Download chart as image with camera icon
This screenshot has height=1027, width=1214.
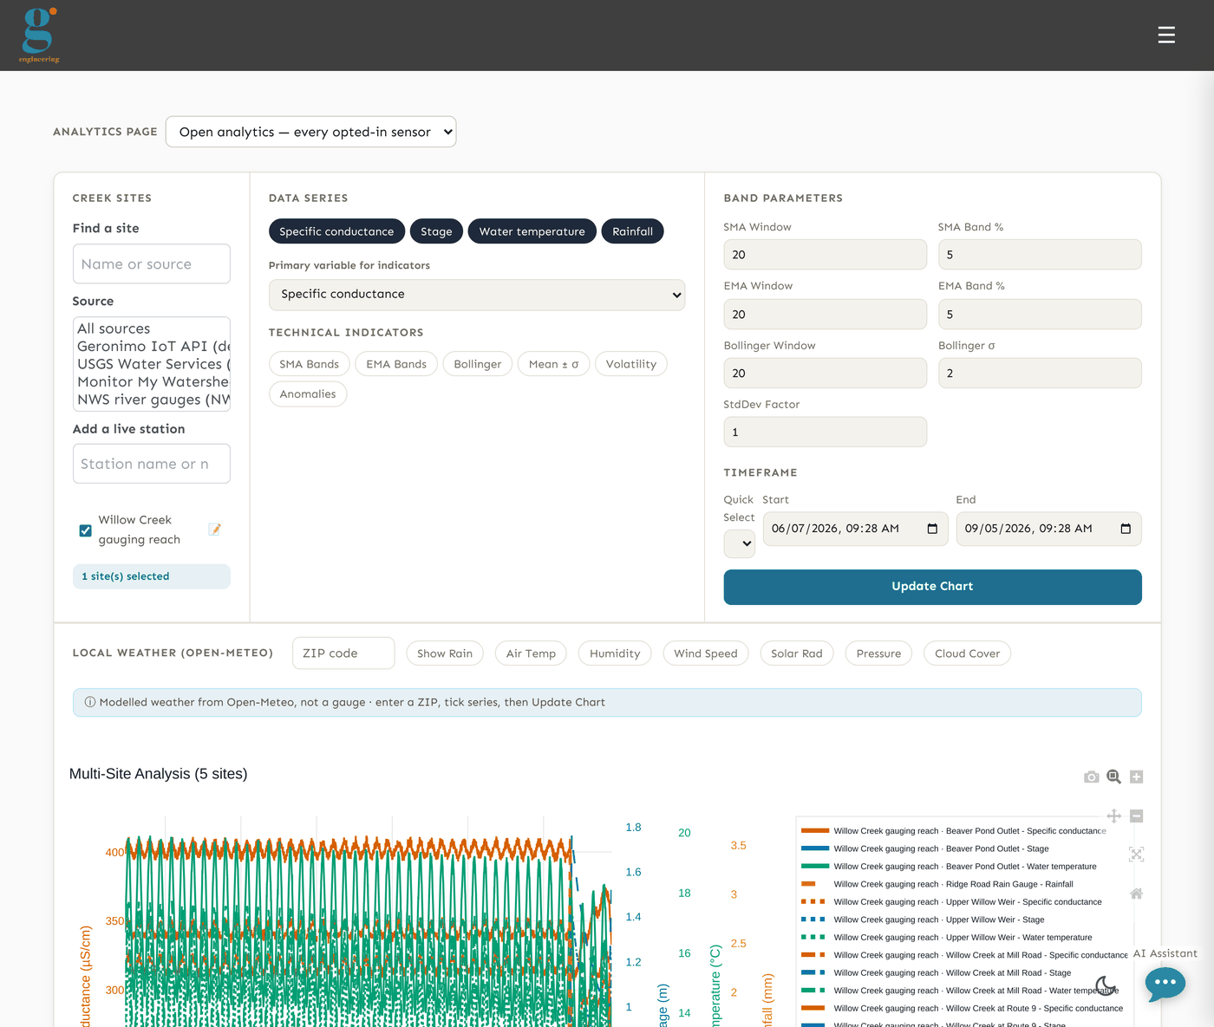(1092, 777)
